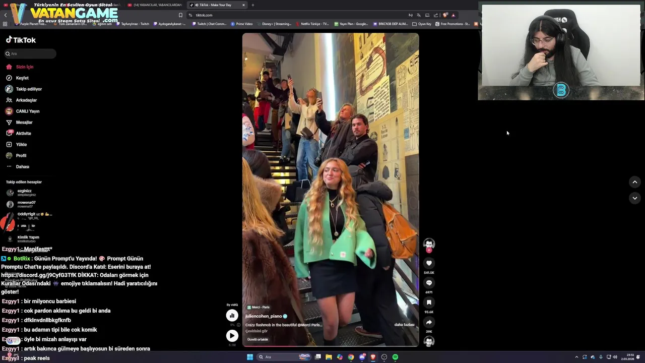645x363 pixels.
Task: Open sound disc thumbnail below share
Action: [x=429, y=341]
